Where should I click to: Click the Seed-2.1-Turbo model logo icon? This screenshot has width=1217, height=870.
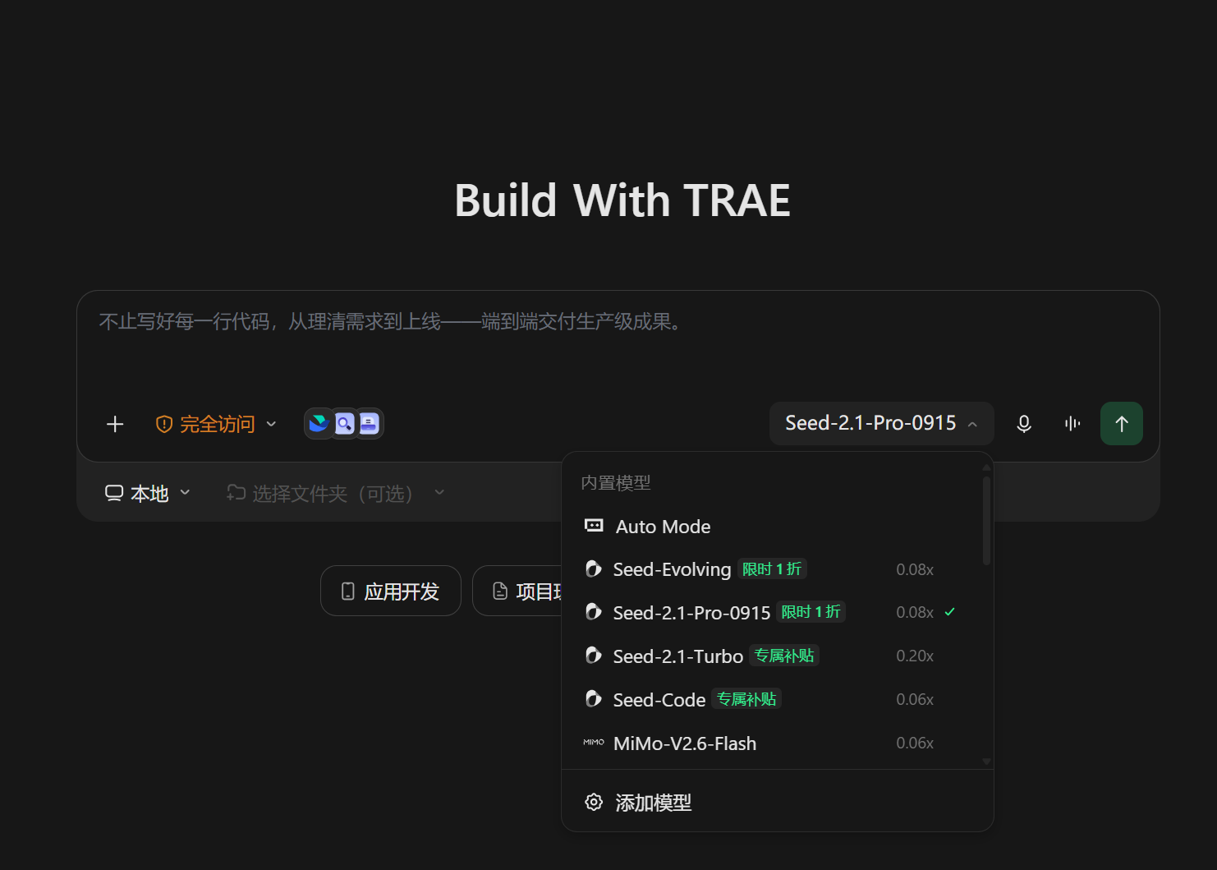tap(593, 655)
